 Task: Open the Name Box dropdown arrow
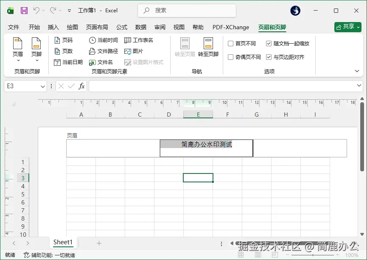coord(42,86)
